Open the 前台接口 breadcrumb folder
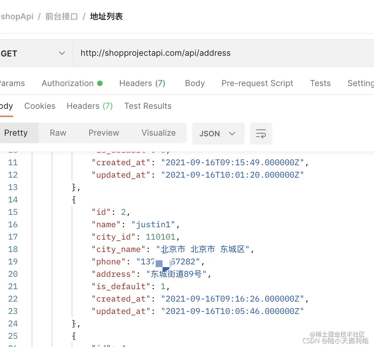The width and height of the screenshot is (374, 347). pyautogui.click(x=62, y=17)
